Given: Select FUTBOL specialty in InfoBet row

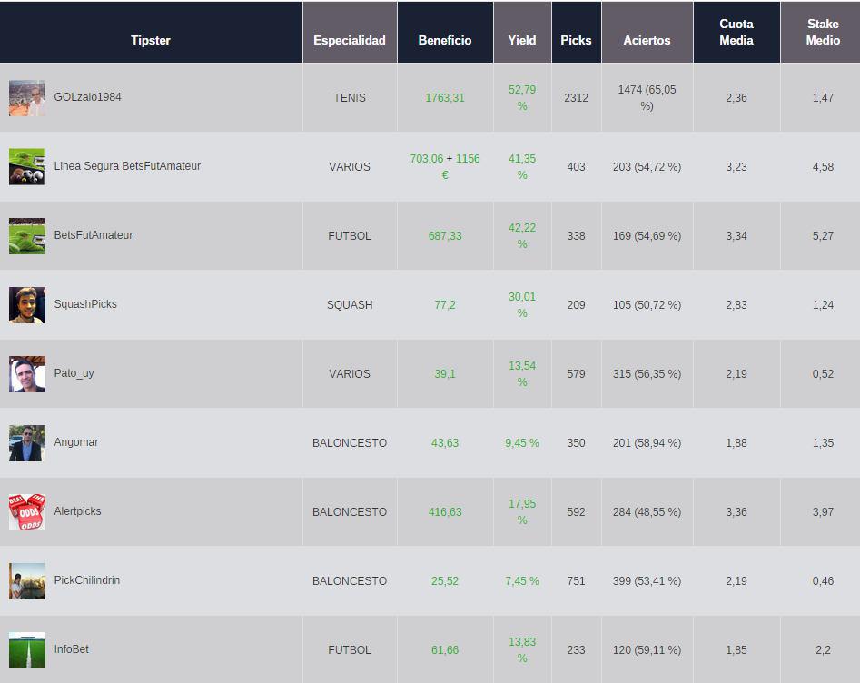Looking at the screenshot, I should click(x=350, y=650).
